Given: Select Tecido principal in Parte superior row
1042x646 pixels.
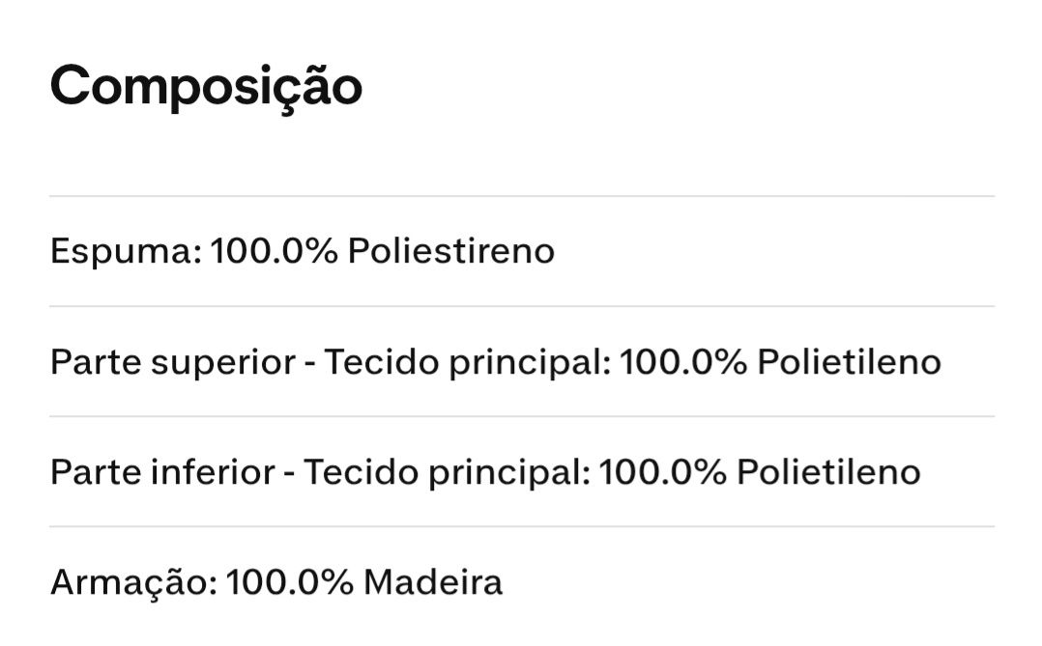Looking at the screenshot, I should pyautogui.click(x=465, y=363).
